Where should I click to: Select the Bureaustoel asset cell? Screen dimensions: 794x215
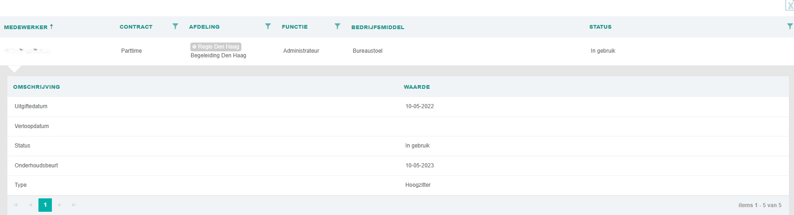pos(367,51)
